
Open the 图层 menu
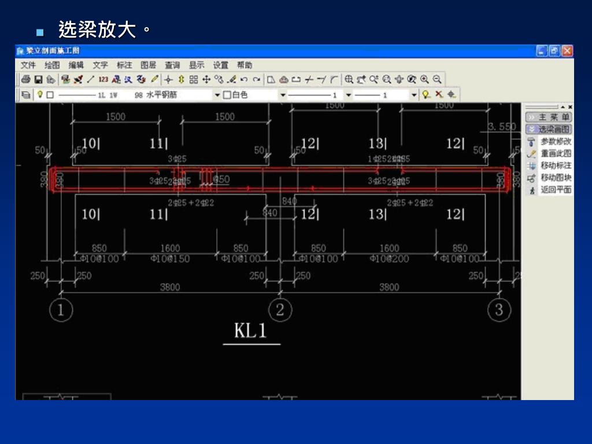(x=148, y=65)
